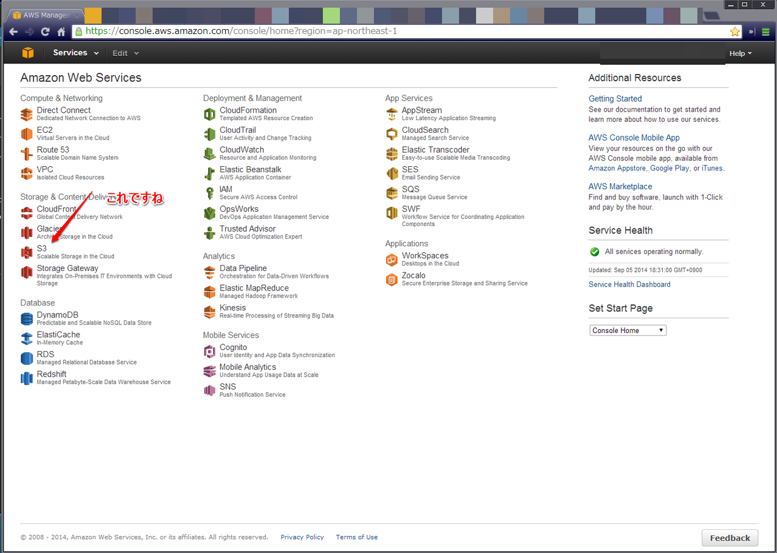This screenshot has width=777, height=553.
Task: Click the Redshift icon
Action: 27,378
